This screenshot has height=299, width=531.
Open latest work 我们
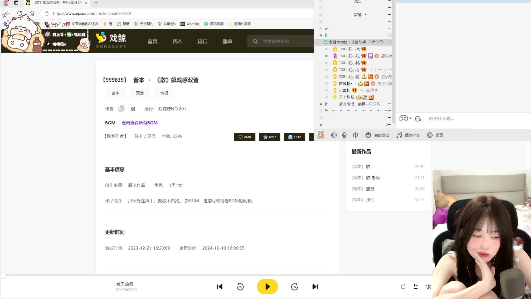click(x=370, y=200)
